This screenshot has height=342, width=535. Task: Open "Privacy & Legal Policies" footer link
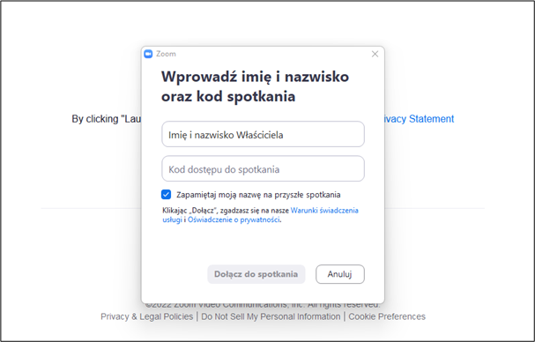click(x=146, y=316)
